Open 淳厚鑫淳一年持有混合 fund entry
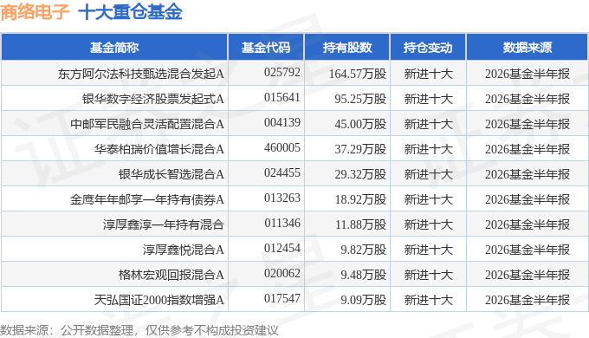589x338 pixels. tap(164, 224)
